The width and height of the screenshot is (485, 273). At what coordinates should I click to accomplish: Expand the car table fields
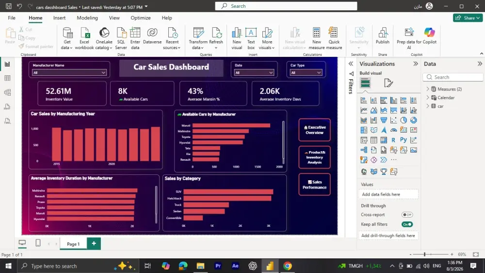(428, 106)
